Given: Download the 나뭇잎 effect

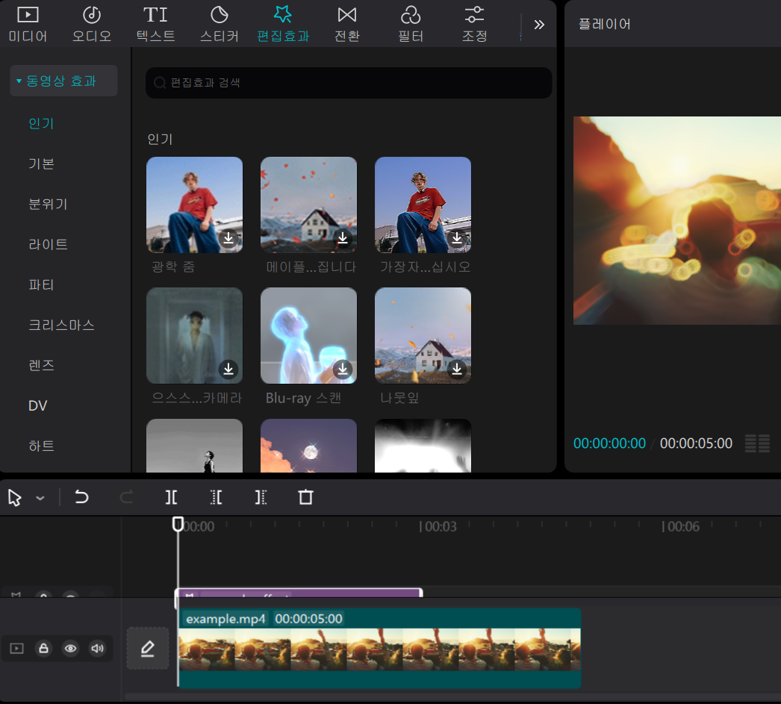Looking at the screenshot, I should coord(457,370).
